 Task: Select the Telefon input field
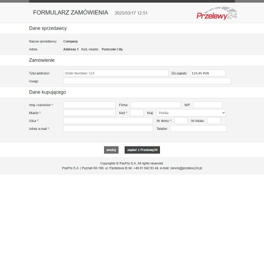point(199,129)
